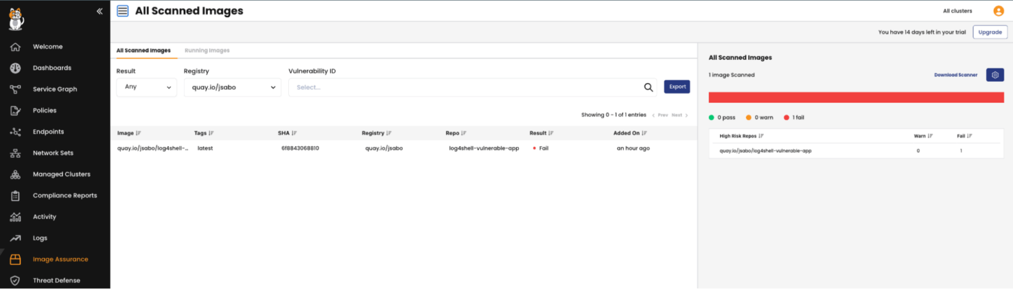Screen dimensions: 1013x289
Task: Open Managed Clusters in the sidebar
Action: [61, 174]
